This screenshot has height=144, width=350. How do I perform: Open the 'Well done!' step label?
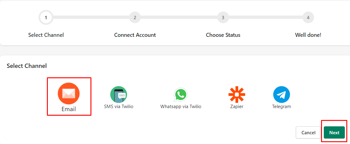click(308, 35)
